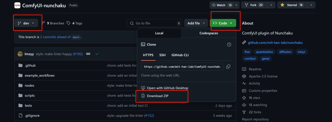The image size is (332, 122).
Task: Open the 2 commits ahead of link
Action: tap(55, 37)
